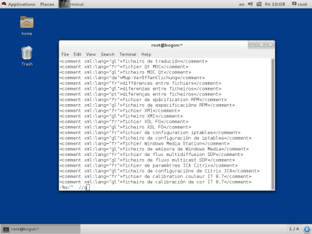
Task: Open the Search menu in the terminal
Action: click(107, 54)
